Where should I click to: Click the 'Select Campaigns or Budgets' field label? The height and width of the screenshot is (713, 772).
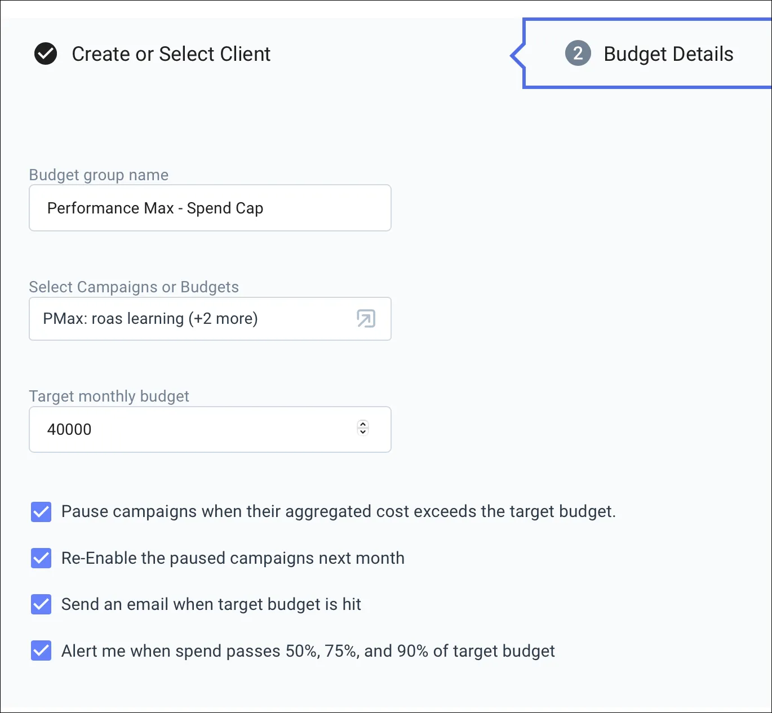(x=134, y=287)
